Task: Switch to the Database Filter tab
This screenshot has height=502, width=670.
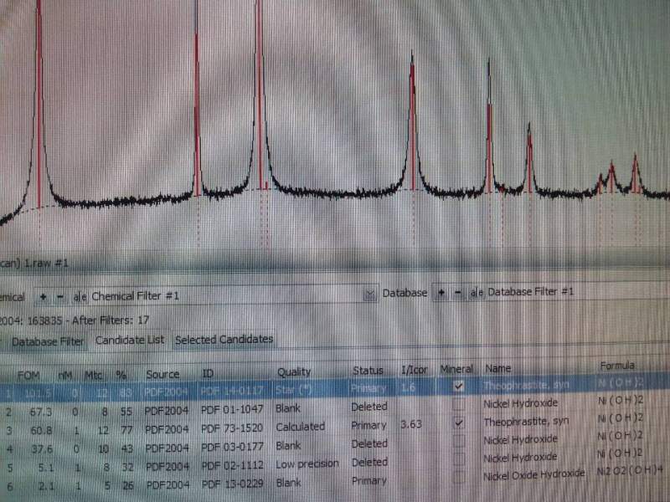Action: point(48,342)
